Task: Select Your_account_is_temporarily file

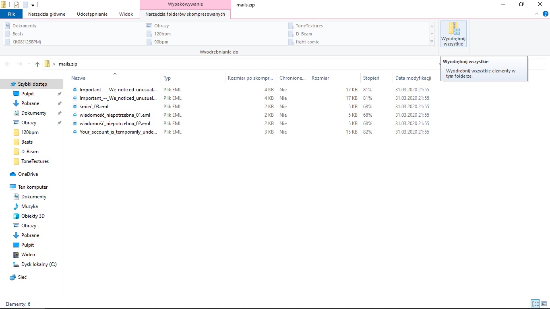Action: click(118, 132)
